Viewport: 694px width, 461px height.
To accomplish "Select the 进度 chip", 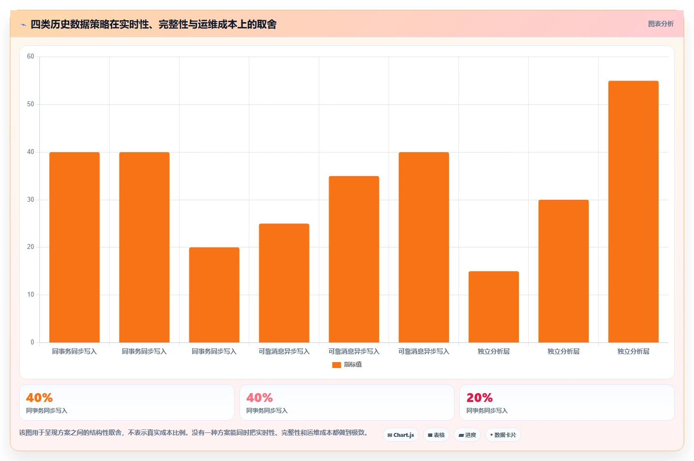I will [467, 435].
